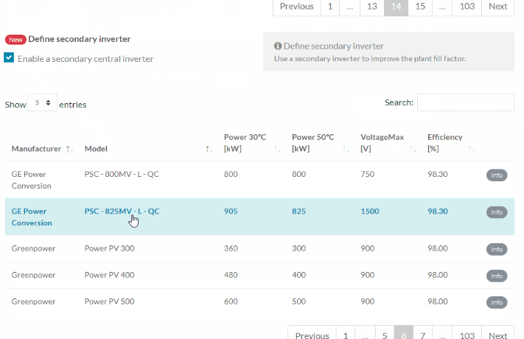524x339 pixels.
Task: Sort table by Manufacturer column arrows
Action: 69,149
